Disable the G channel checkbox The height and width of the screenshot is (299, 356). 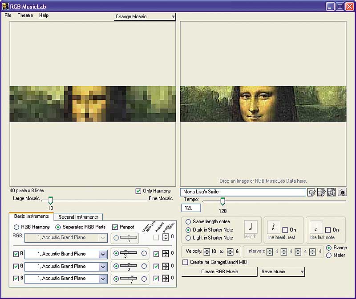coord(16,267)
